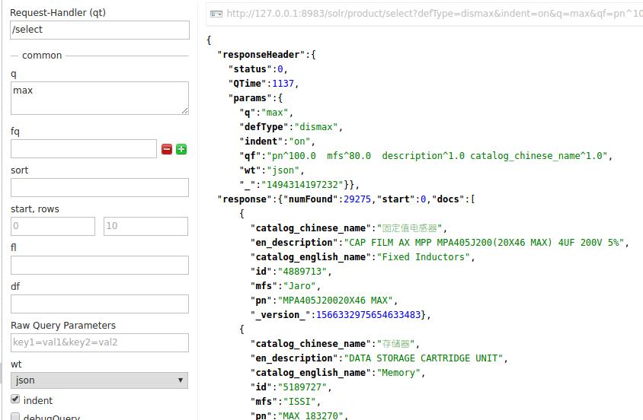
Task: Click into the q textarea containing max
Action: (99, 98)
